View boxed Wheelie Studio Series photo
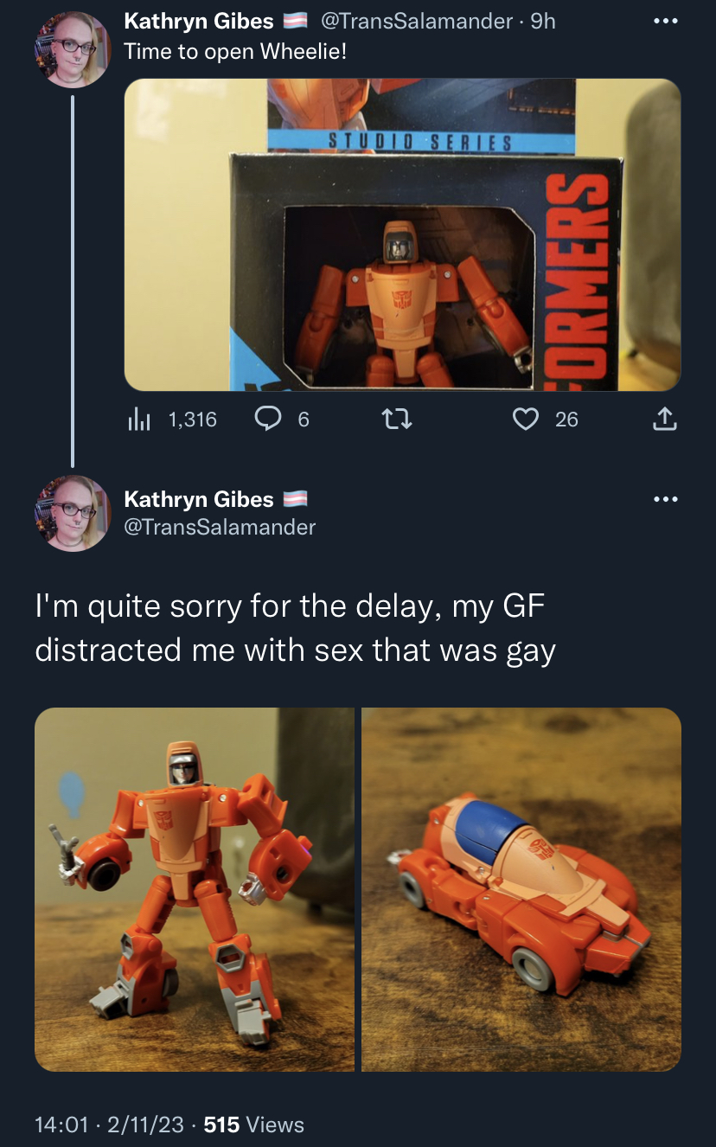The width and height of the screenshot is (716, 1147). 403,234
